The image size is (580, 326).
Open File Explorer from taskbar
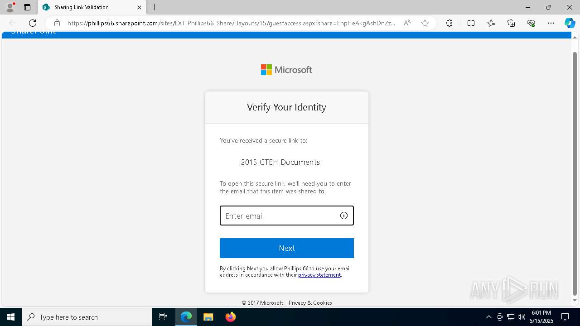208,317
